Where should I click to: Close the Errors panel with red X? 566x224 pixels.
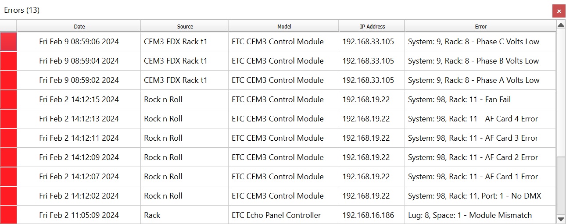559,11
